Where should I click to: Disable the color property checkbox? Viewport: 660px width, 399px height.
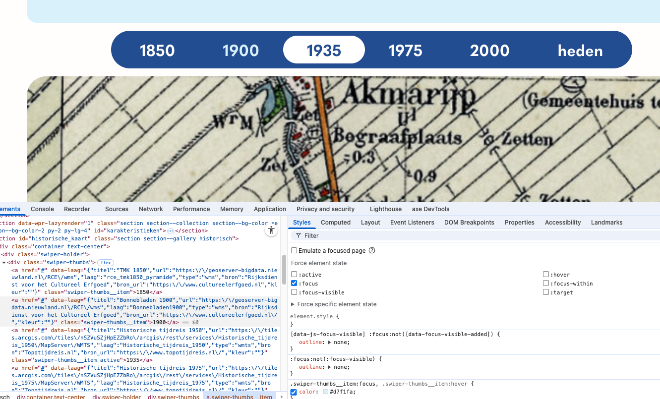pyautogui.click(x=294, y=392)
